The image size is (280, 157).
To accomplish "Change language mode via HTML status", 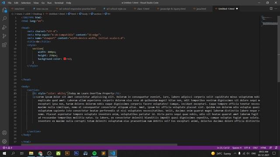I will click(263, 148).
